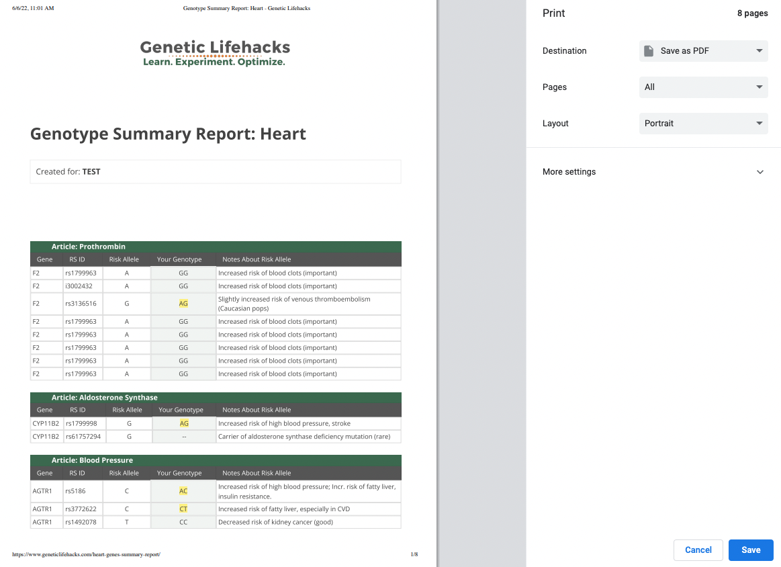Click the Save button
Screen dimensions: 781x567
point(751,550)
